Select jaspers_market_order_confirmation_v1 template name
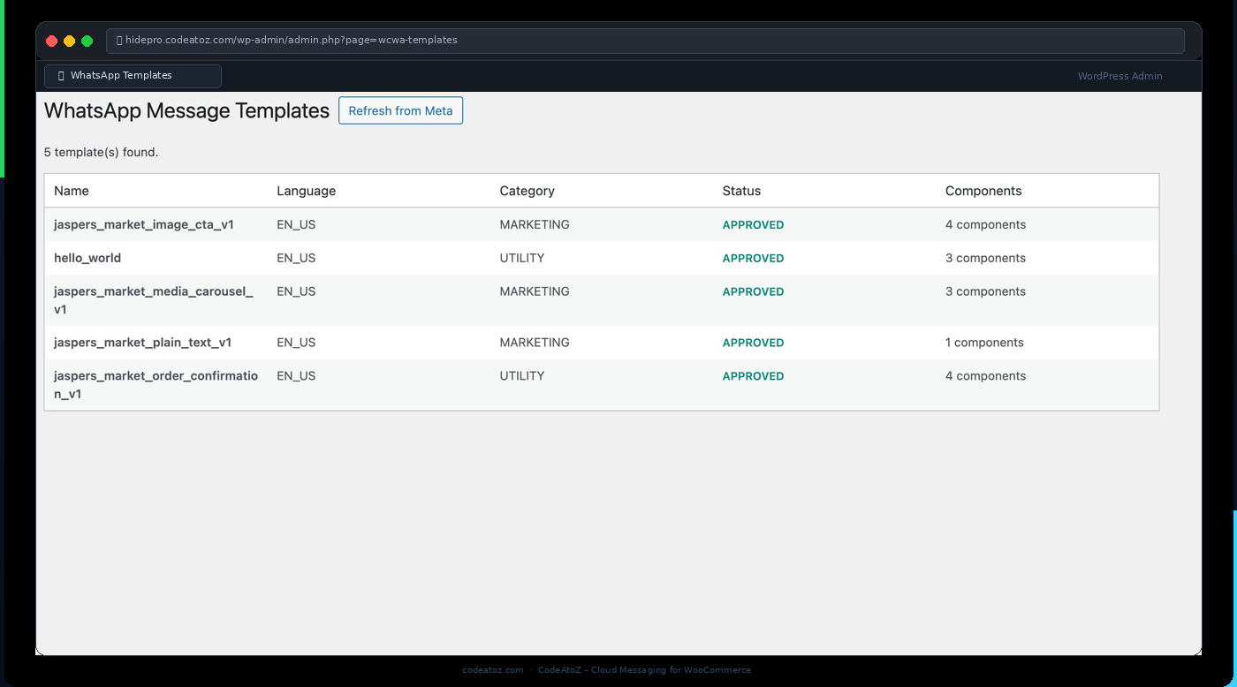The image size is (1237, 687). tap(156, 385)
